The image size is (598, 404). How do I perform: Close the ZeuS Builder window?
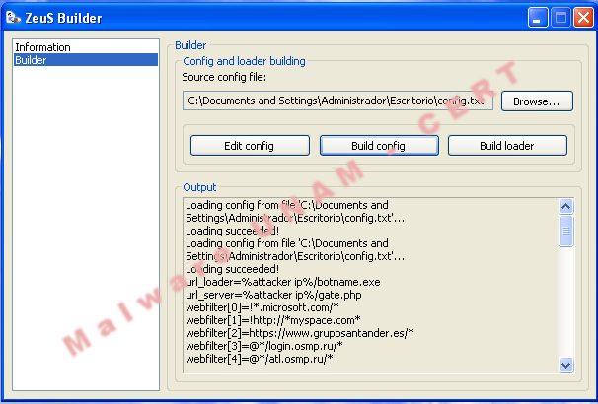click(583, 18)
